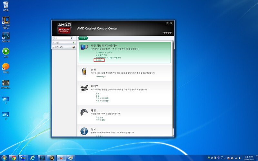Click the 자세히... more link

tap(99, 60)
